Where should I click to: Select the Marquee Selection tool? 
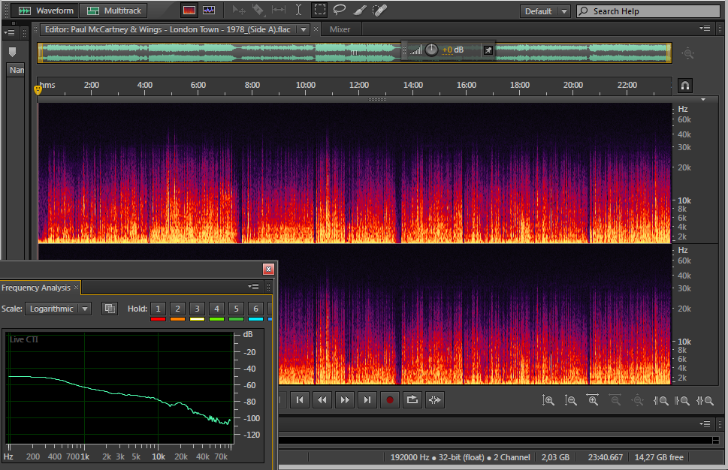click(319, 11)
